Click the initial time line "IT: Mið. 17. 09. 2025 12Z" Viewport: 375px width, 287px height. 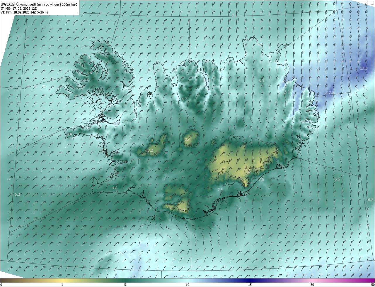click(x=18, y=9)
